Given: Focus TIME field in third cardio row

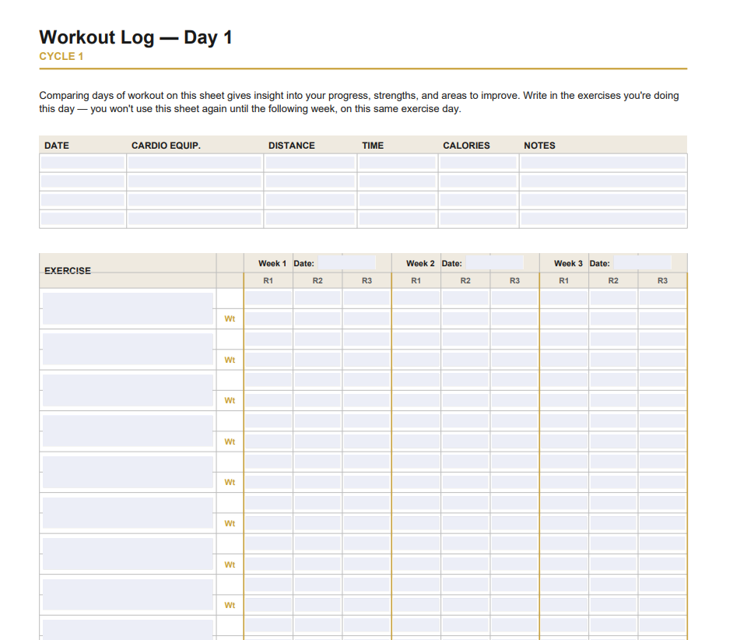Looking at the screenshot, I should [x=398, y=200].
